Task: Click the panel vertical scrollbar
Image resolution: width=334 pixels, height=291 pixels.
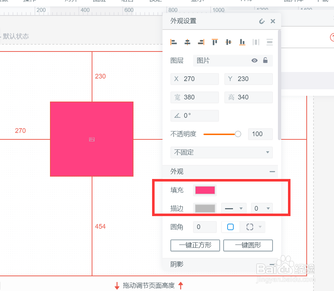Action: [x=279, y=85]
